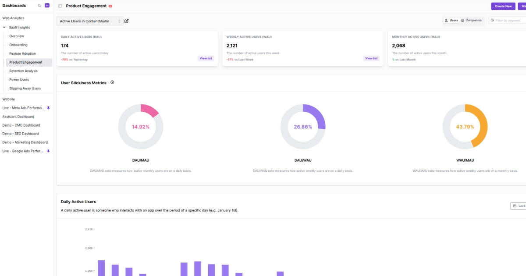Click the sidebar panel icon left of Product Engagement
526x276 pixels.
coord(60,6)
